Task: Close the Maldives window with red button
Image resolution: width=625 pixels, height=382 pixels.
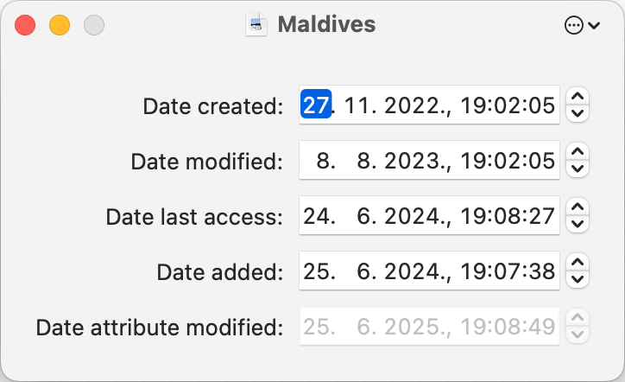Action: 25,25
